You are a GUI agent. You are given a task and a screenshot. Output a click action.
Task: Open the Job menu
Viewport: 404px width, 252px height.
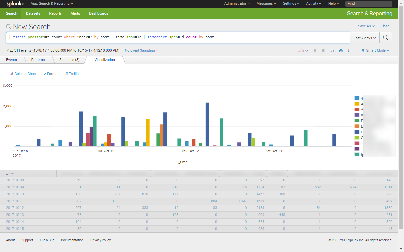point(303,50)
